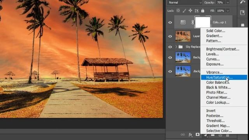Screen dimensions: 249x140
Task: Click the beach hut in the canvas image
Action: [107, 70]
